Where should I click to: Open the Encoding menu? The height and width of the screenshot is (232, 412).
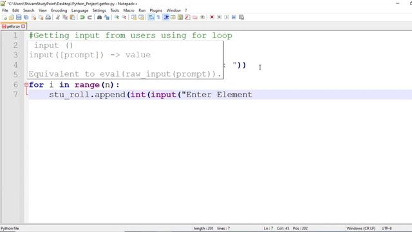pos(59,10)
